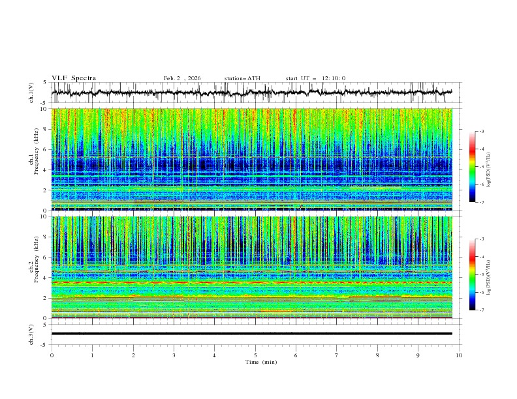Click inside the ch.1 spectrogram panel
The image size is (517, 399).
tap(251, 159)
